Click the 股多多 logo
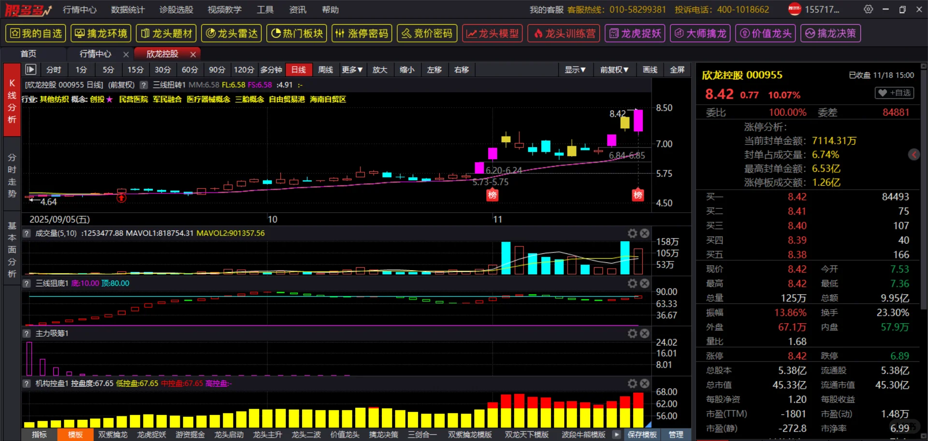 tap(28, 10)
